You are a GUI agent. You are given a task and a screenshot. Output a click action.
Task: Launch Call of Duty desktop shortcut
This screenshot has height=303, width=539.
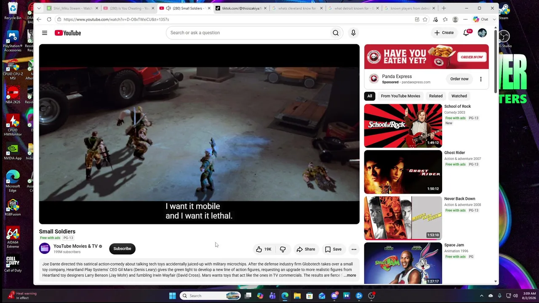pyautogui.click(x=13, y=264)
